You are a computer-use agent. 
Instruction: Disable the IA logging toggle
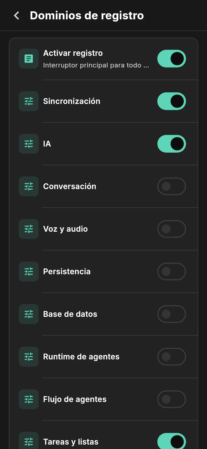172,144
